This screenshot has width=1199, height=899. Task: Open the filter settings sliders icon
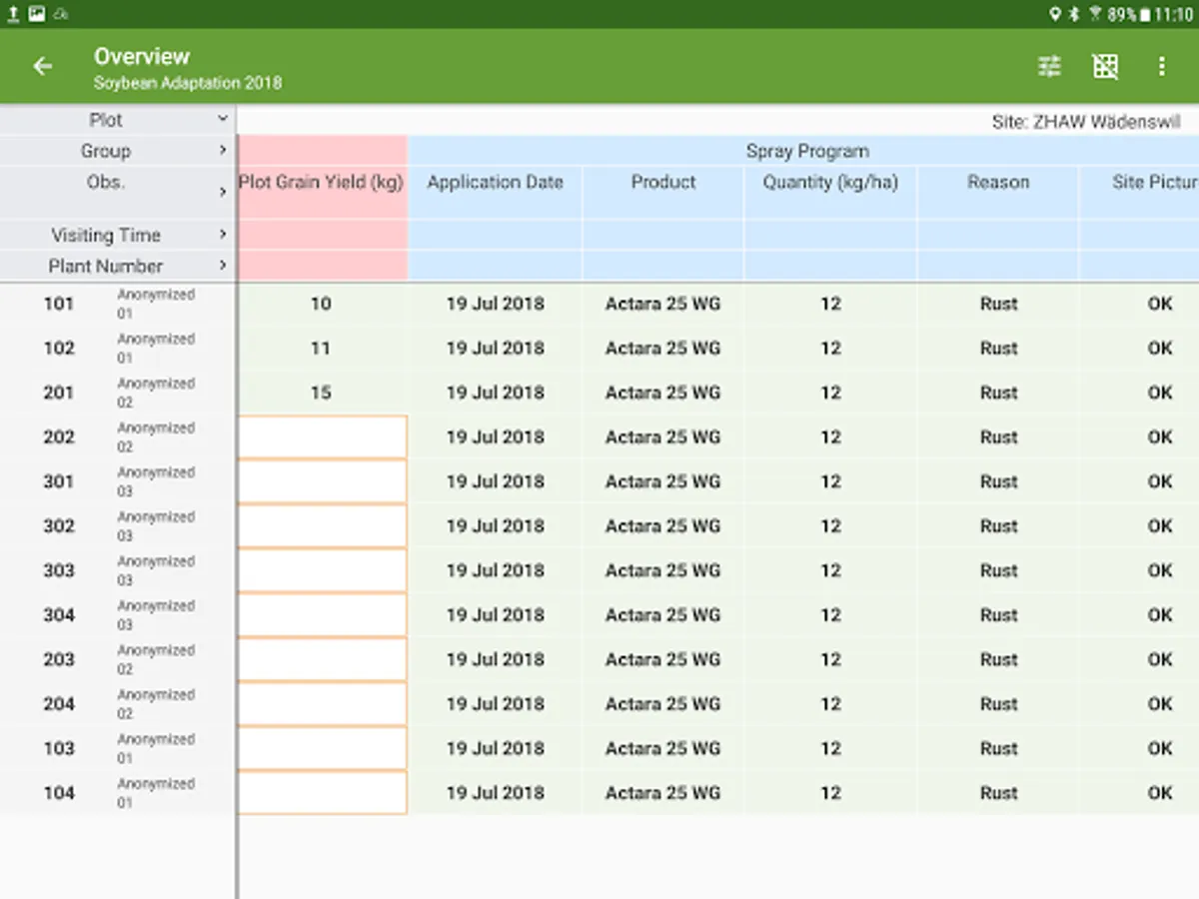click(1049, 67)
